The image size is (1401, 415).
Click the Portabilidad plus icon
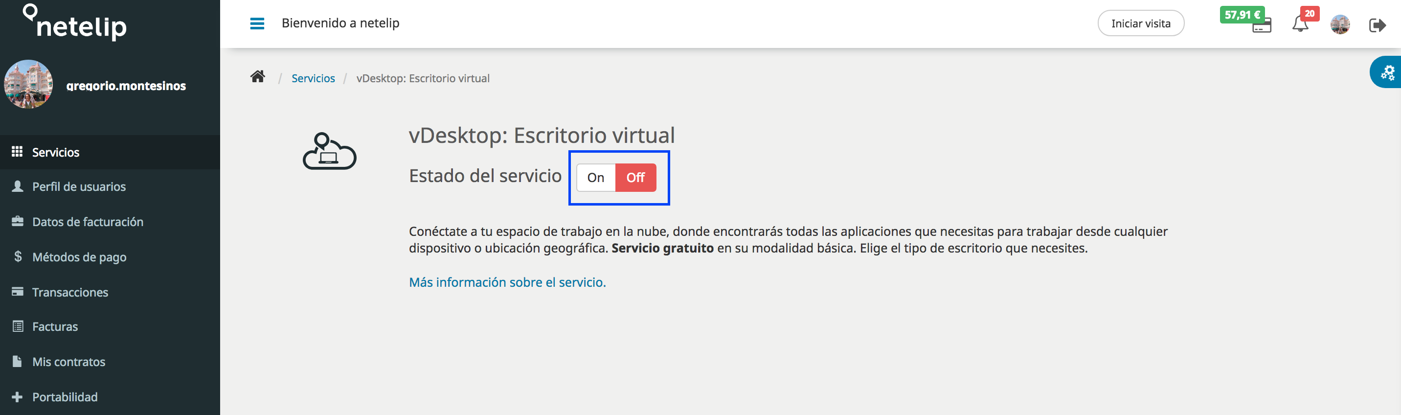(x=18, y=397)
